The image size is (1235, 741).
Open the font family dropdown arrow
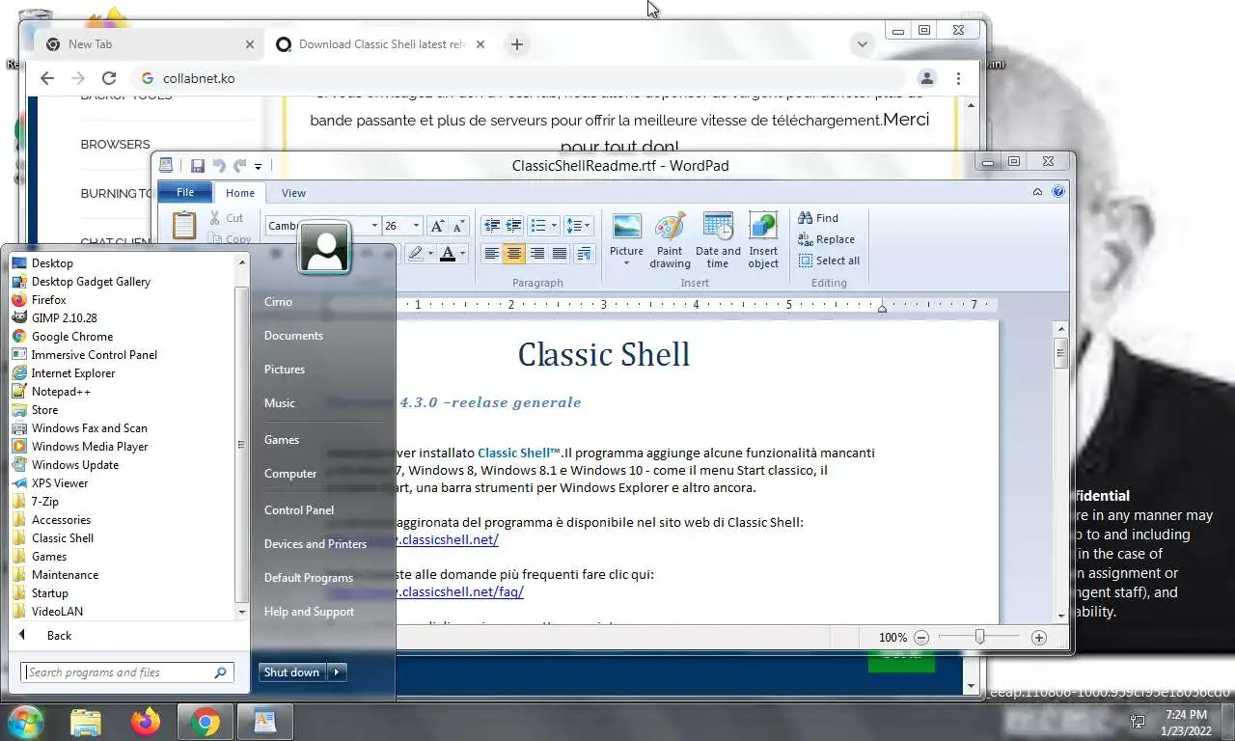(374, 226)
